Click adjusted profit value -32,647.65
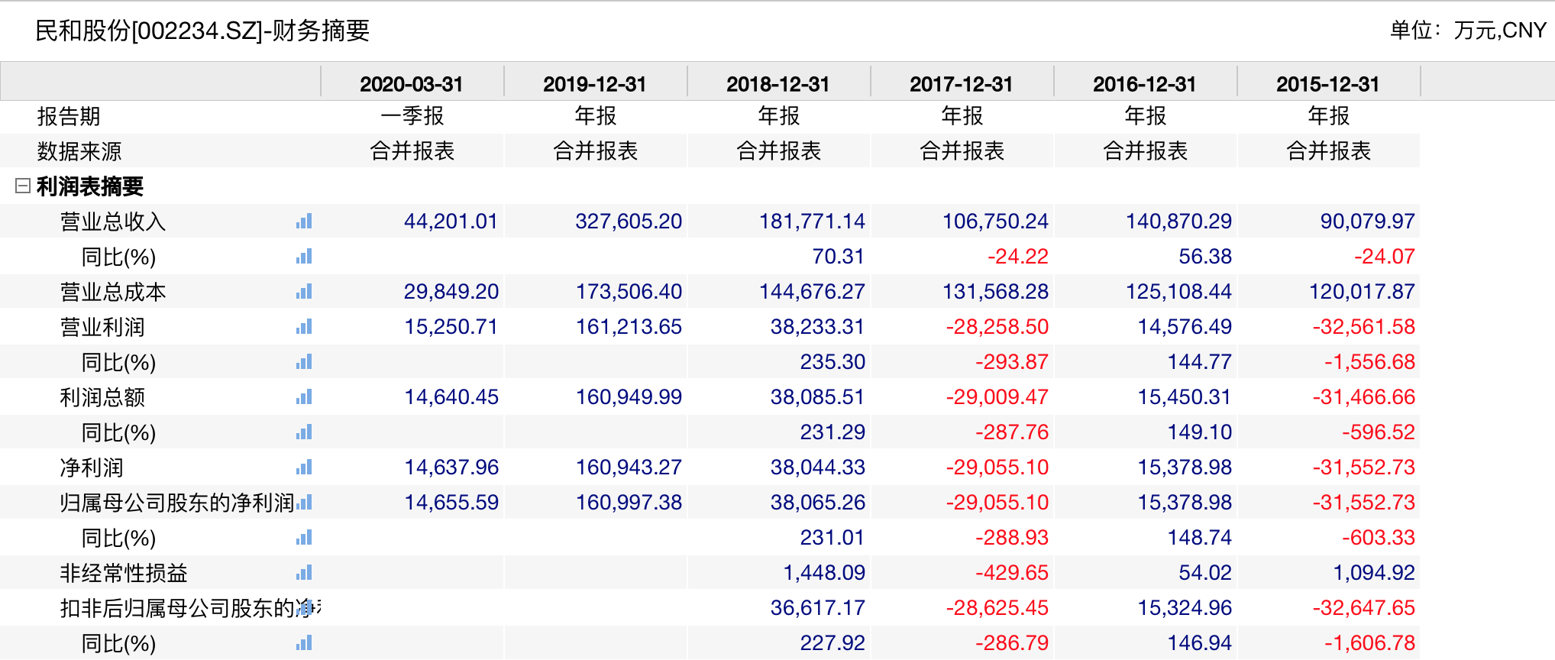Image resolution: width=1555 pixels, height=660 pixels. click(x=1363, y=608)
